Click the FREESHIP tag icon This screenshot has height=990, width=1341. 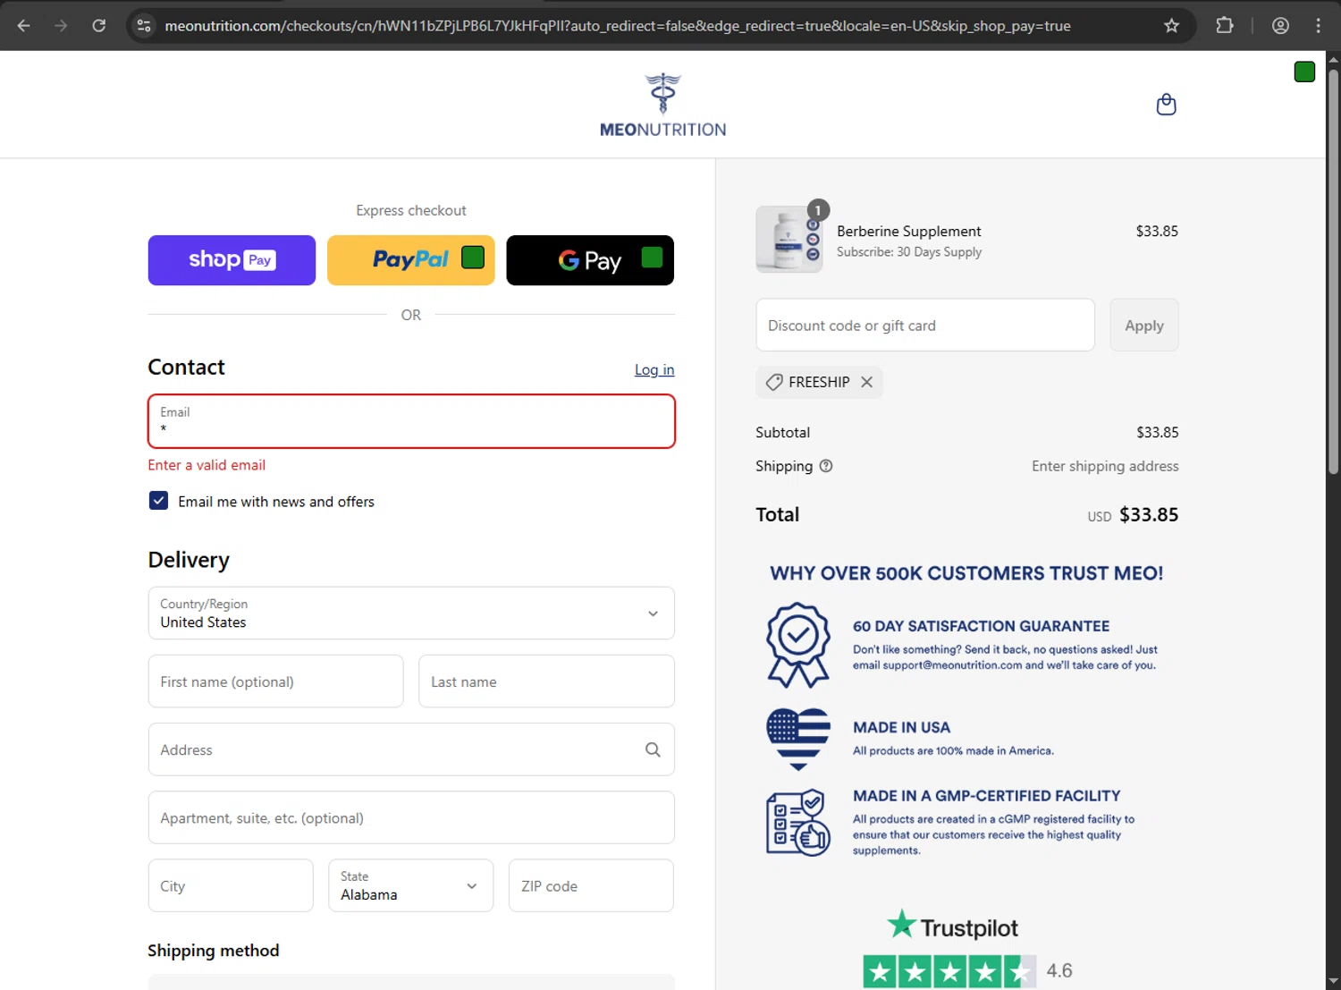(774, 382)
